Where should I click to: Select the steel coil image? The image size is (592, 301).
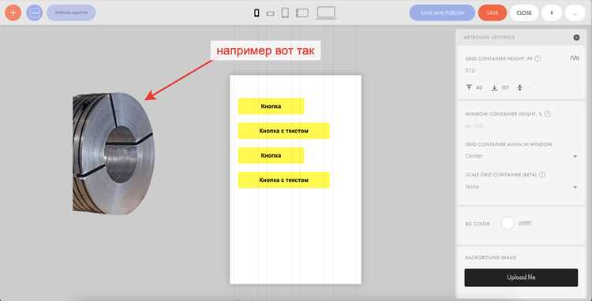pyautogui.click(x=113, y=154)
